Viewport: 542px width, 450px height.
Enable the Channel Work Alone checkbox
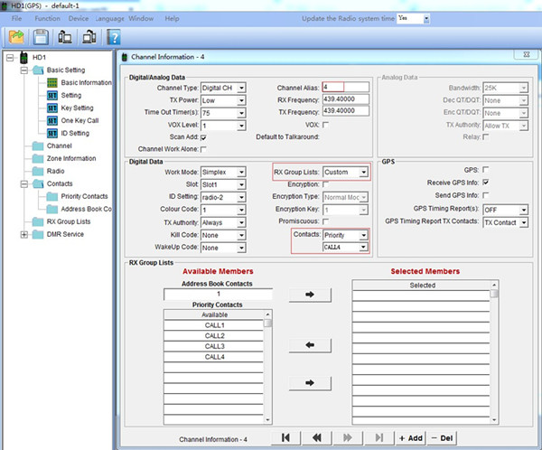click(x=203, y=148)
